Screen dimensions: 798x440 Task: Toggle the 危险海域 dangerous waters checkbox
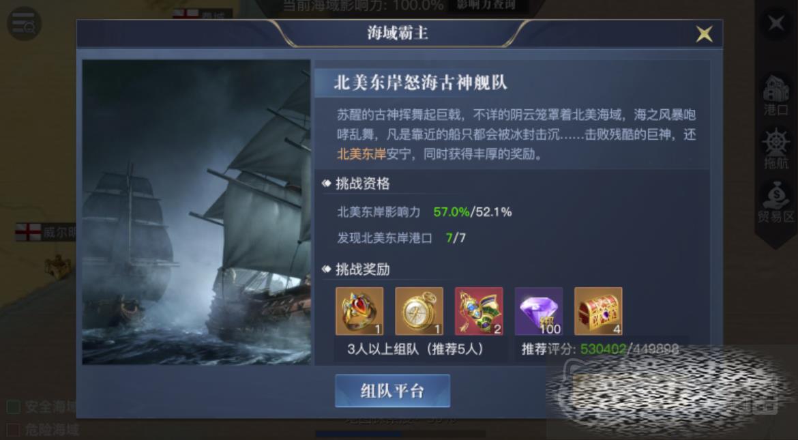[13, 430]
